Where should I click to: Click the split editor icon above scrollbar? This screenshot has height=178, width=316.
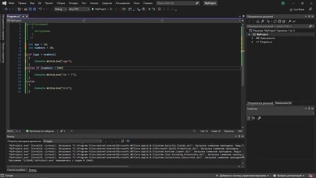tap(243, 21)
